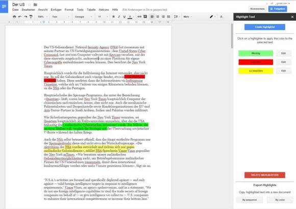Toggle bold formatting
Image resolution: width=296 pixels, height=209 pixels.
coord(113,17)
